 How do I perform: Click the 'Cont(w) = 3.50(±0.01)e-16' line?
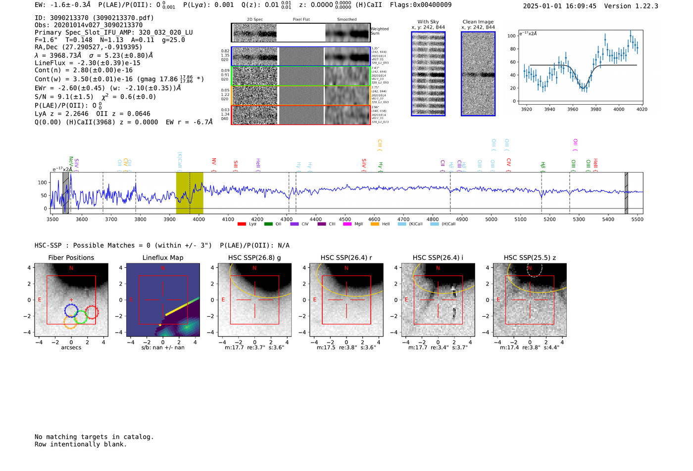[119, 79]
